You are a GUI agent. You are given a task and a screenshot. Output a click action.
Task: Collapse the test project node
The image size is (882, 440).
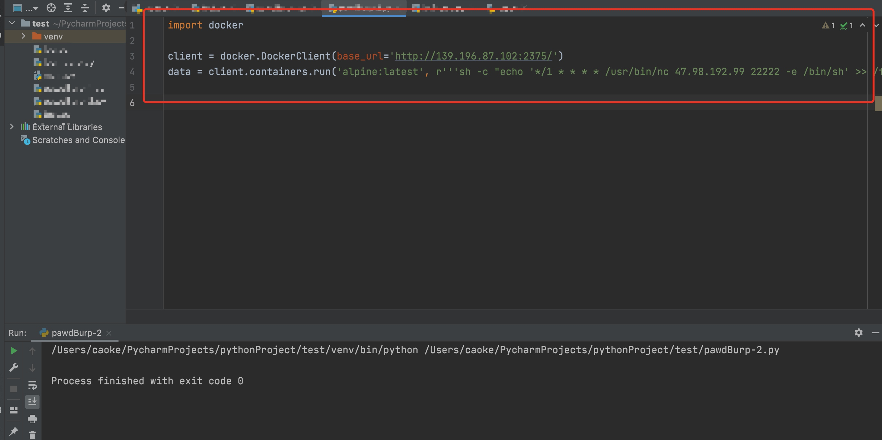point(12,23)
